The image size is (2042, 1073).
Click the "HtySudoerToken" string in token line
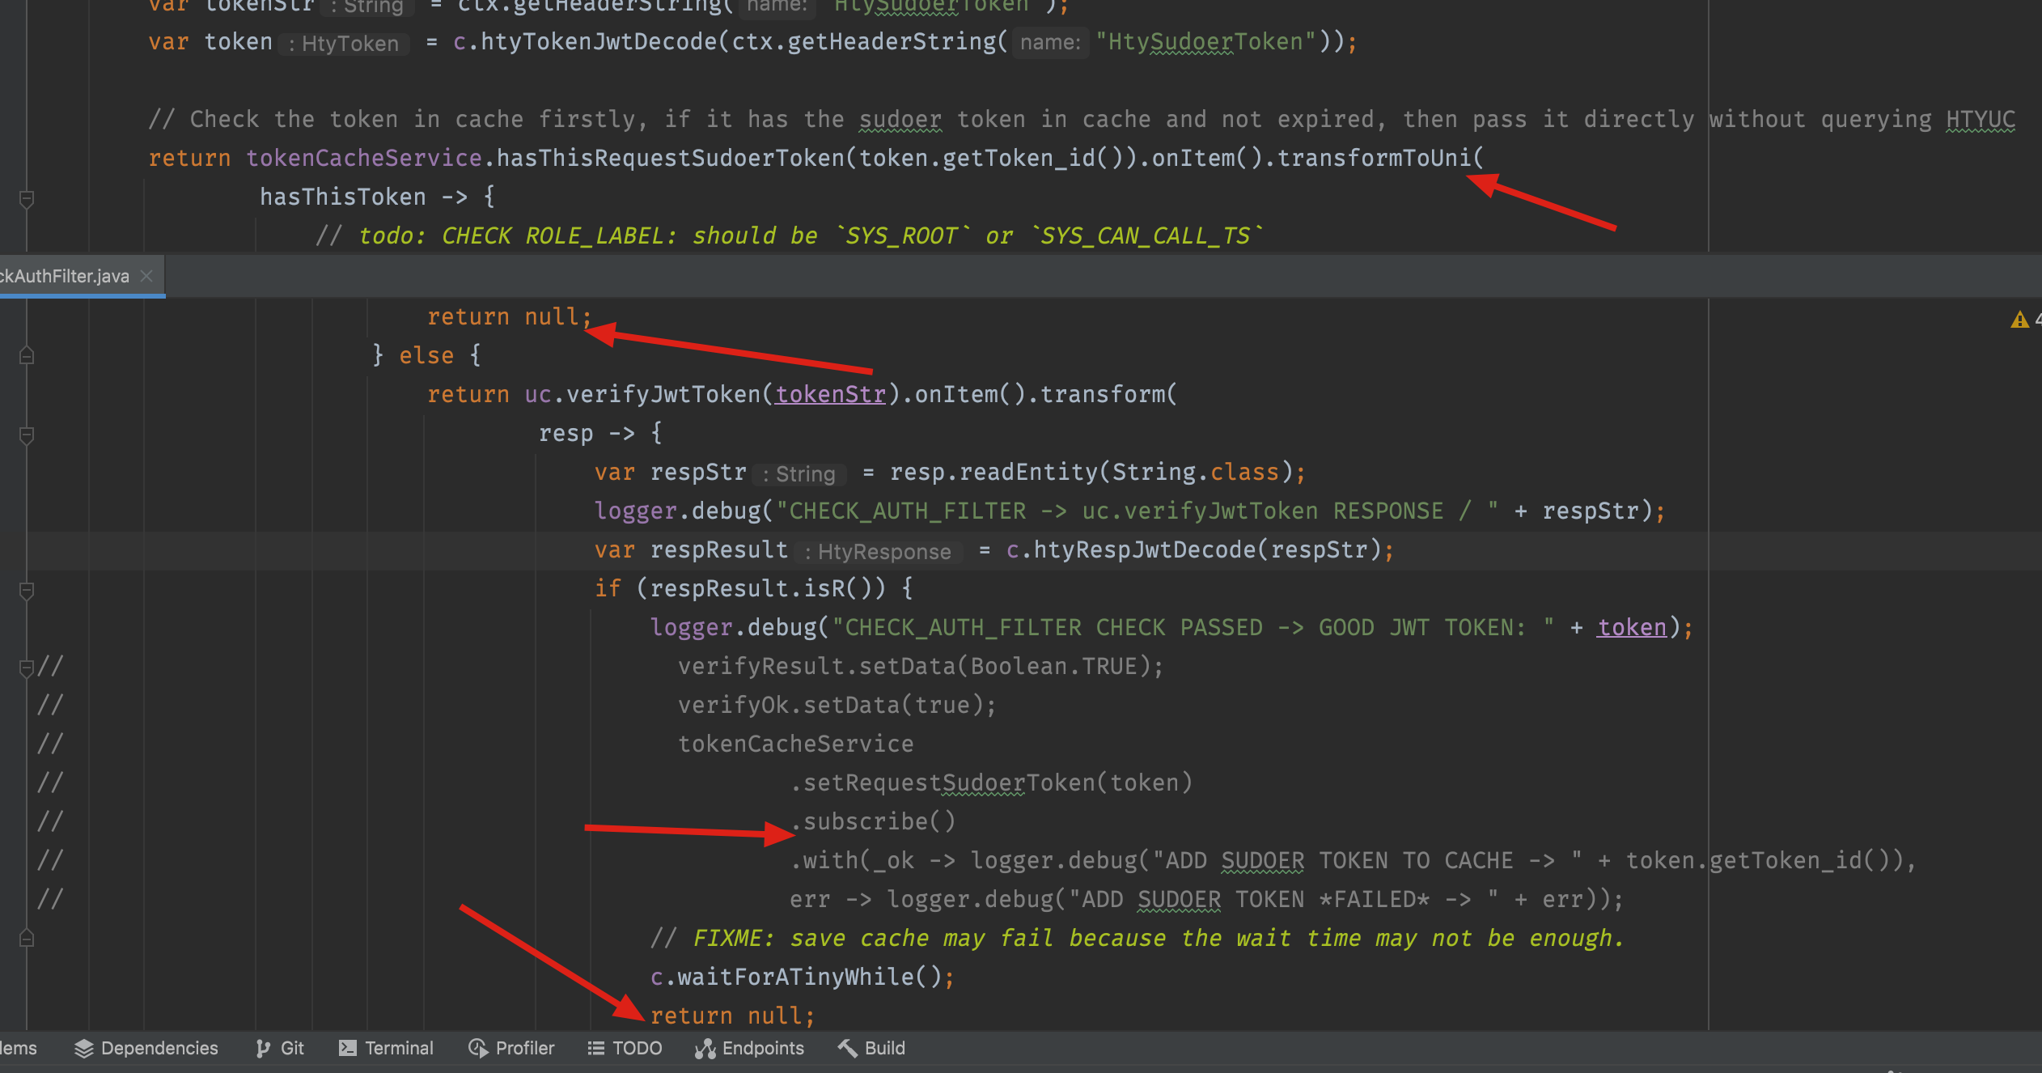point(1205,41)
